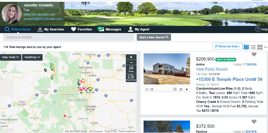Open 15300 E Temple Place Unit# 56
This screenshot has width=268, height=133.
coord(231,80)
